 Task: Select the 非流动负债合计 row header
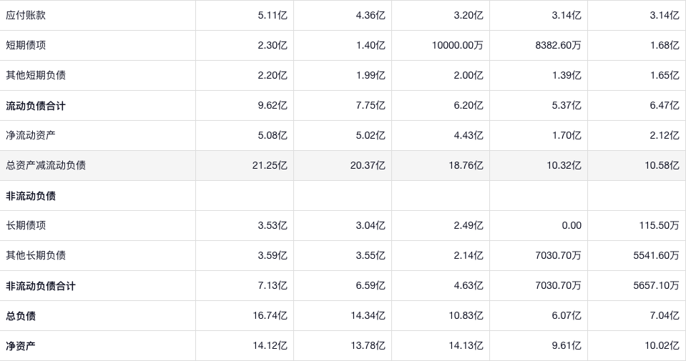click(41, 286)
